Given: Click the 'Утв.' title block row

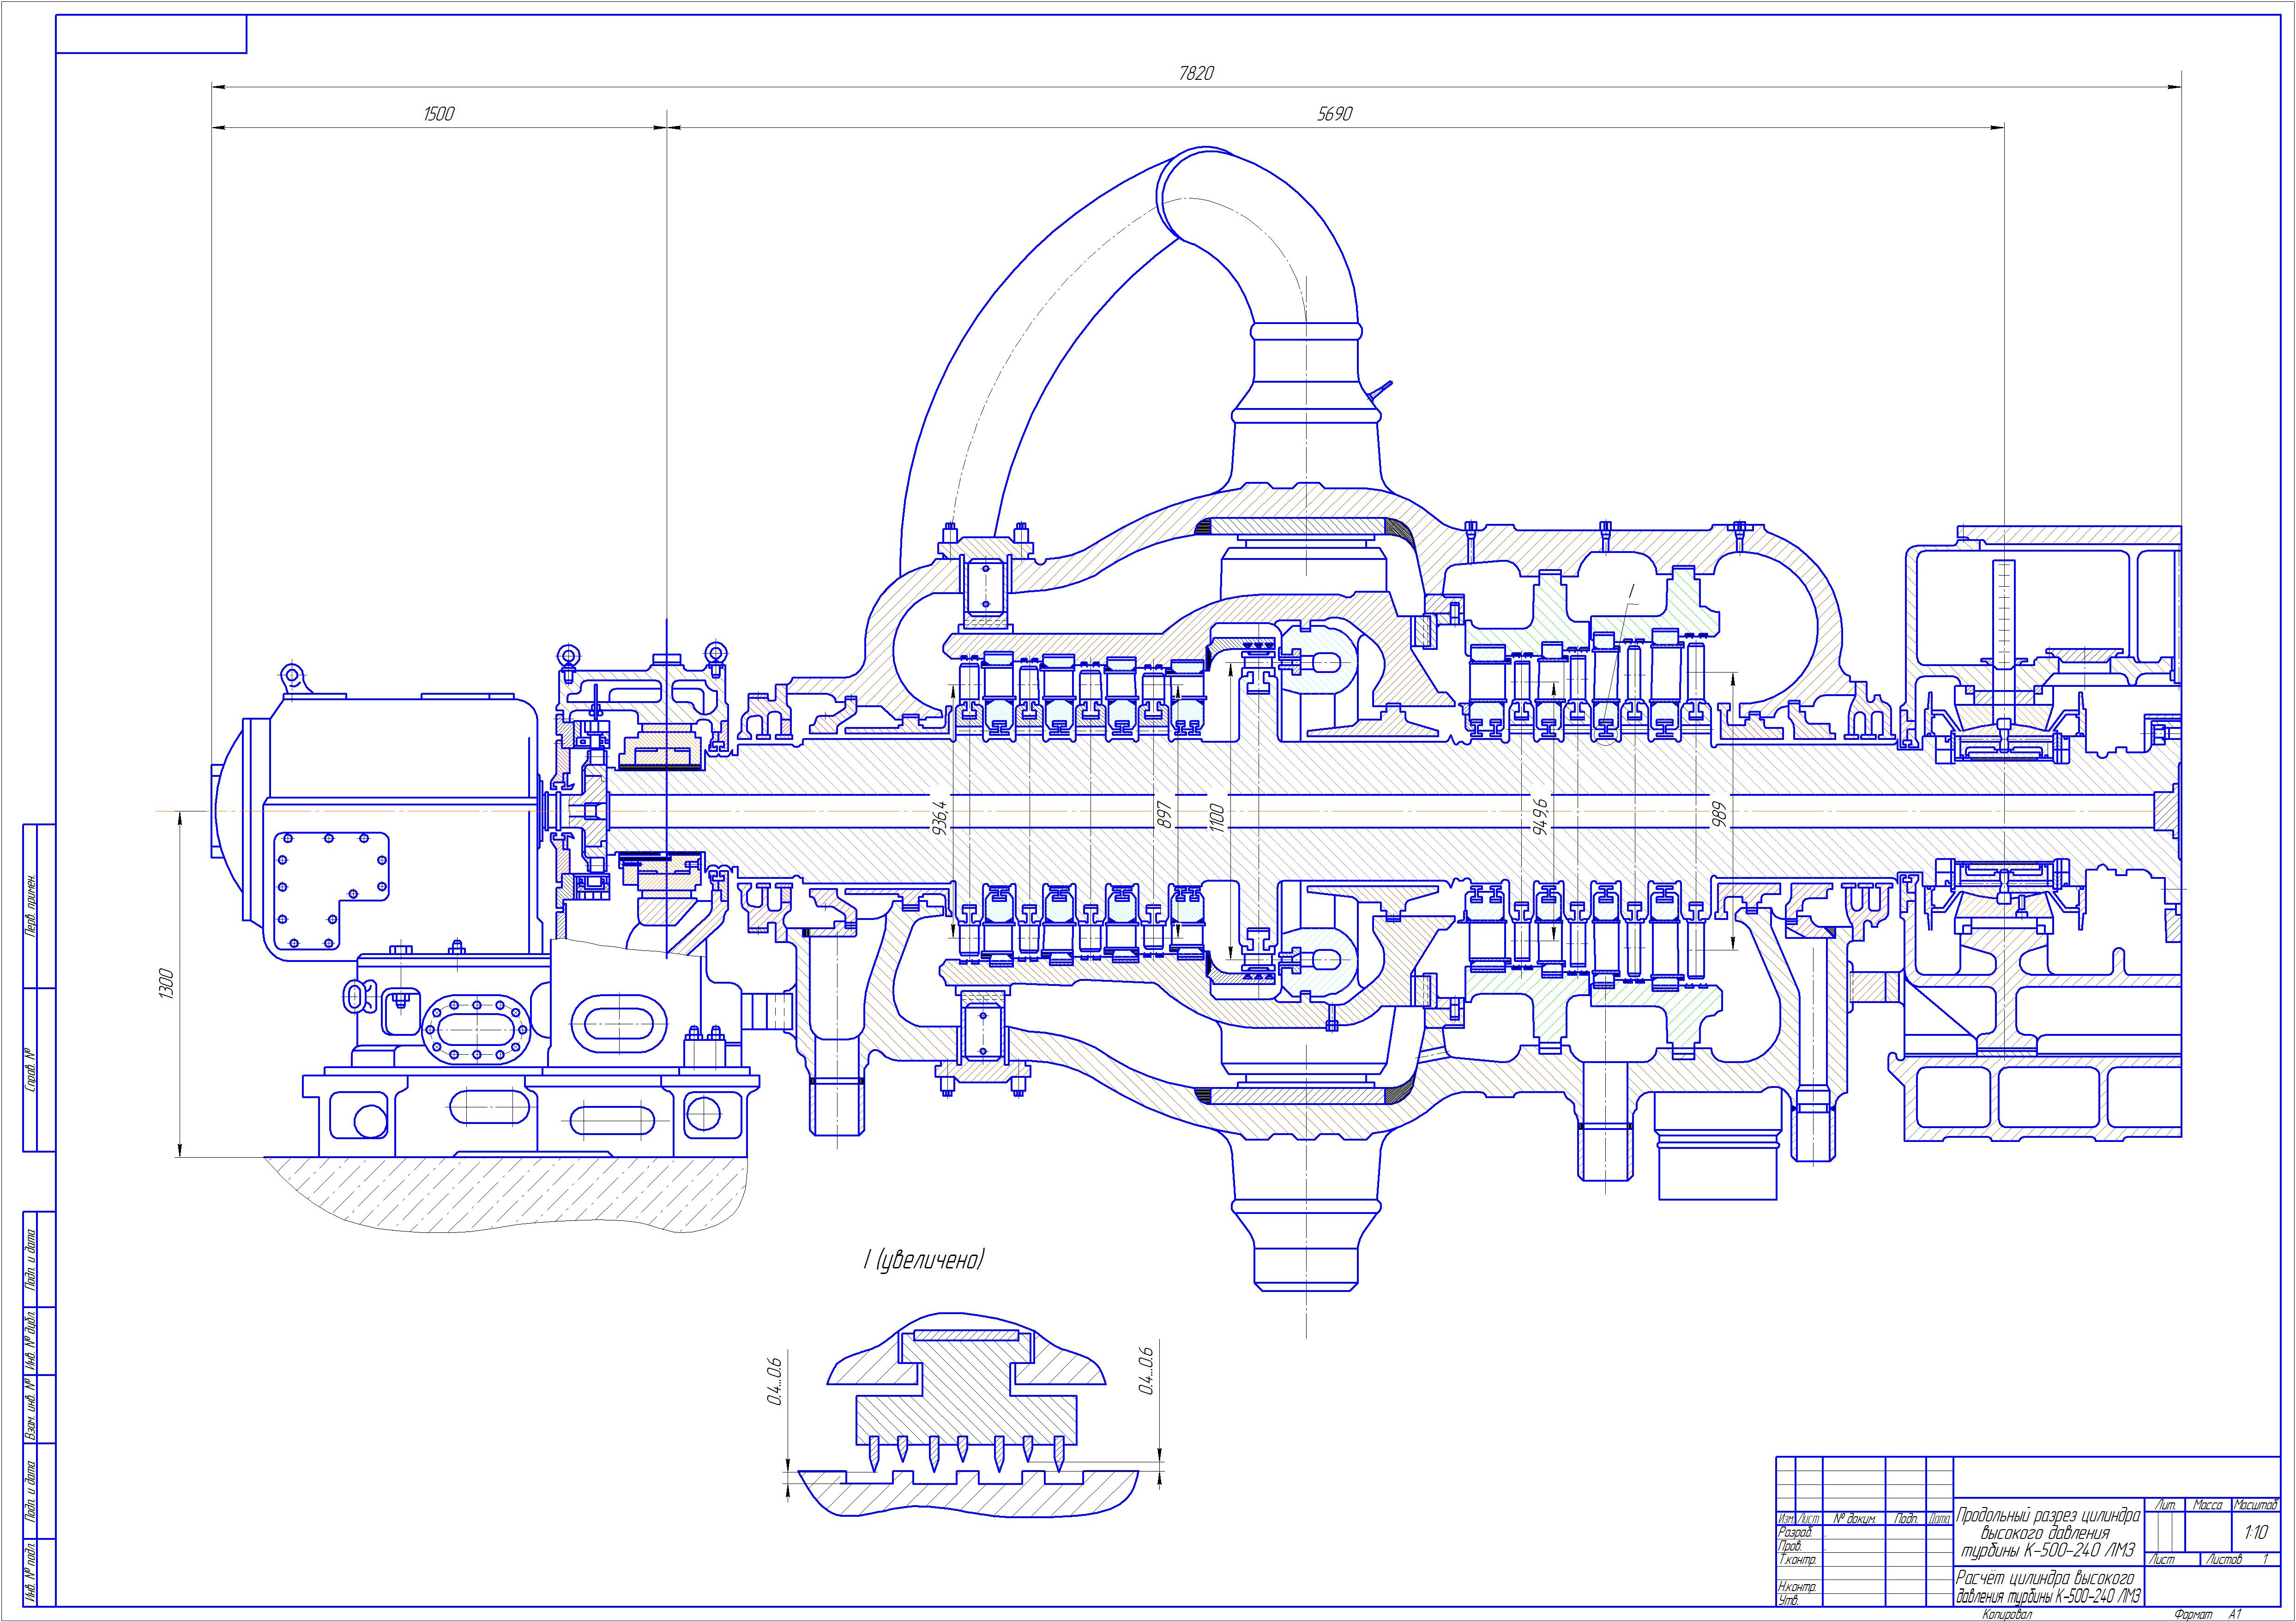Looking at the screenshot, I should pos(1788,1600).
